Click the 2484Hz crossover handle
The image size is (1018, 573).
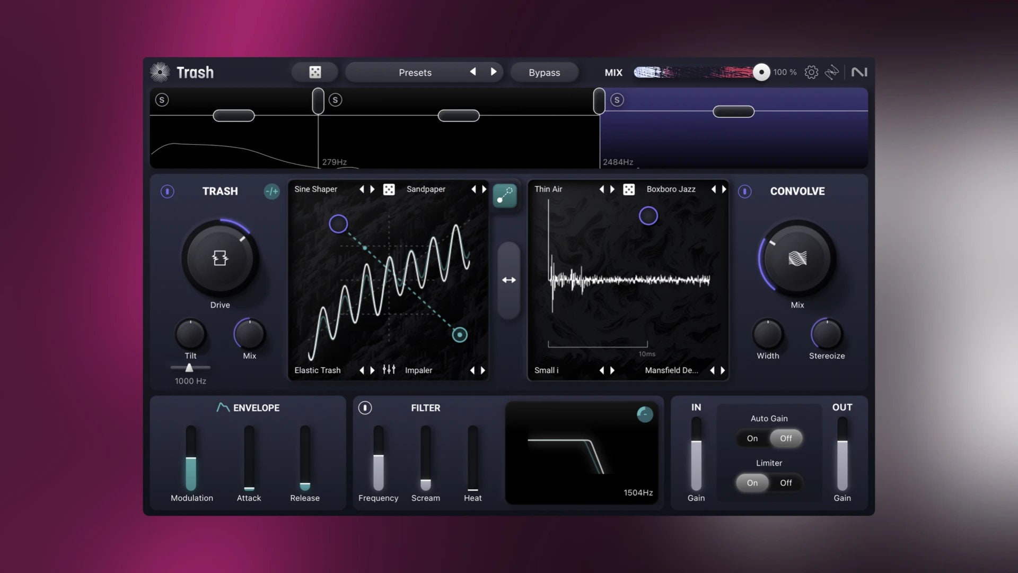click(599, 101)
